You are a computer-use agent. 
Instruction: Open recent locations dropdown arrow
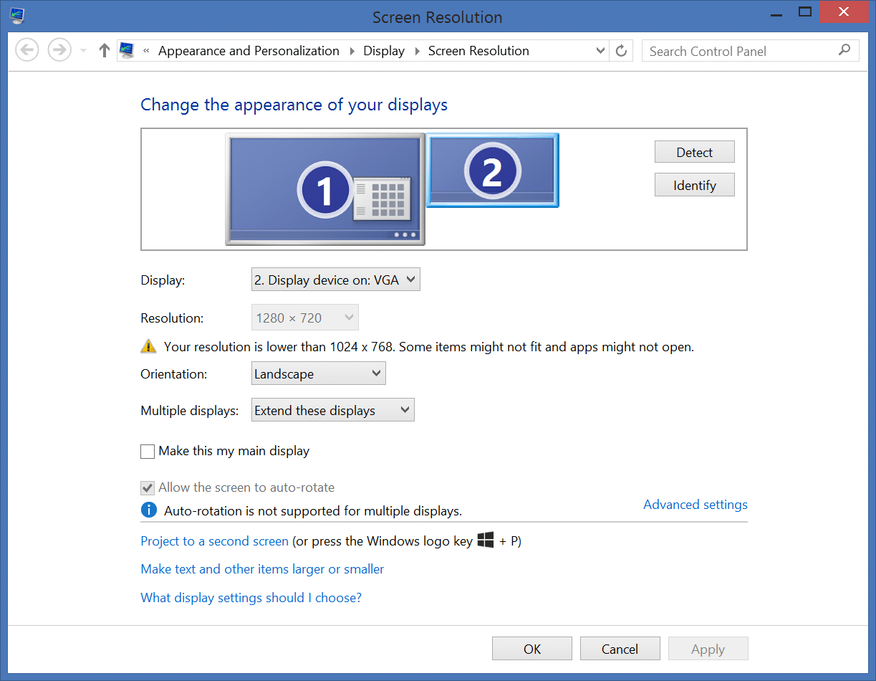pyautogui.click(x=82, y=51)
